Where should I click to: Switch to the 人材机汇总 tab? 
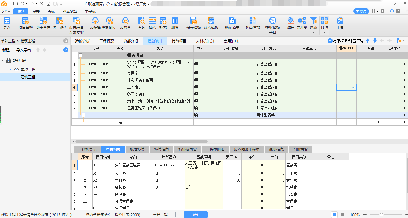tap(205, 41)
